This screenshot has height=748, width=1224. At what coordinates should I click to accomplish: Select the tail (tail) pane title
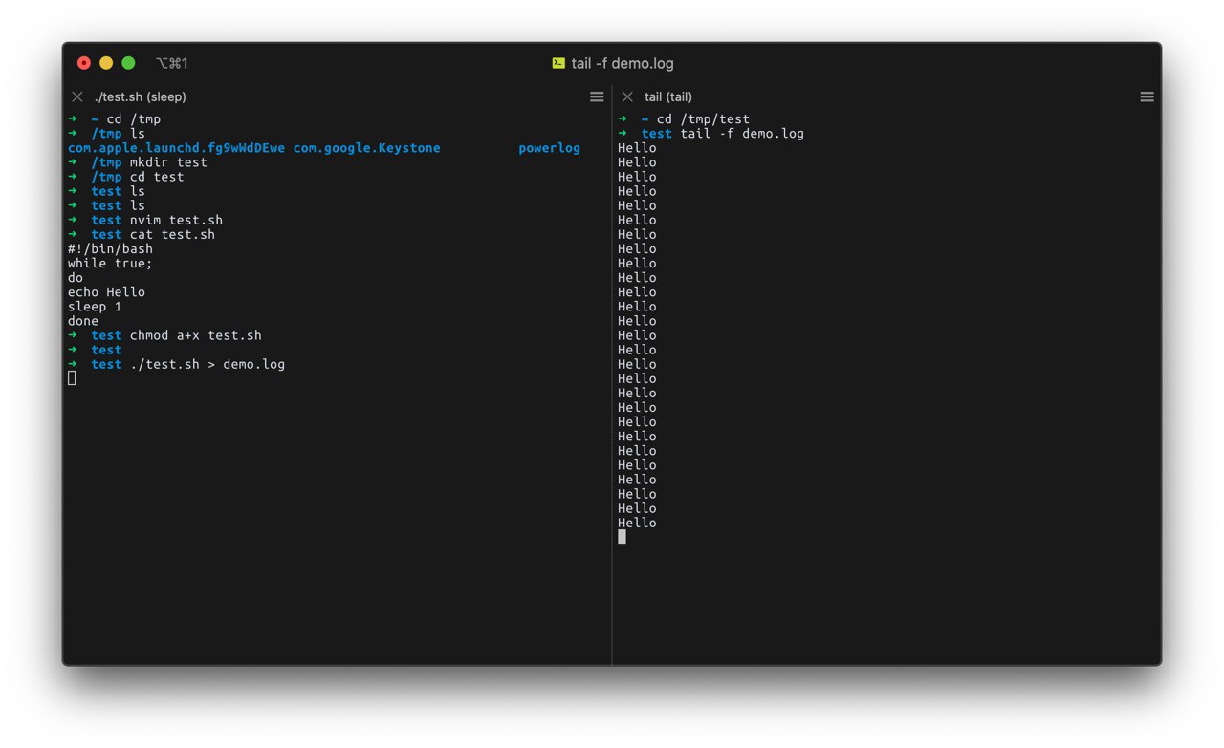[x=668, y=96]
